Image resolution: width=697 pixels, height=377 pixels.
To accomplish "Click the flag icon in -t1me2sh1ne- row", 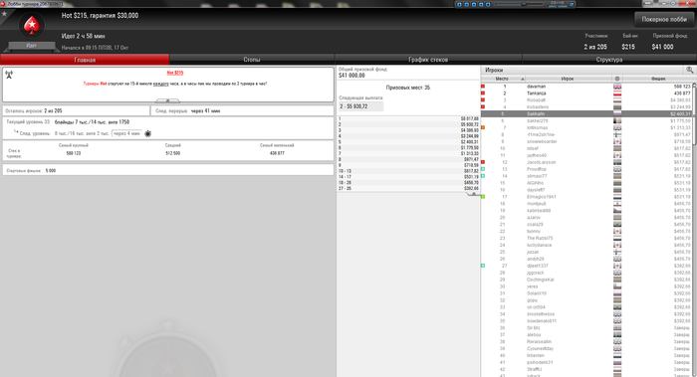I will click(x=617, y=134).
